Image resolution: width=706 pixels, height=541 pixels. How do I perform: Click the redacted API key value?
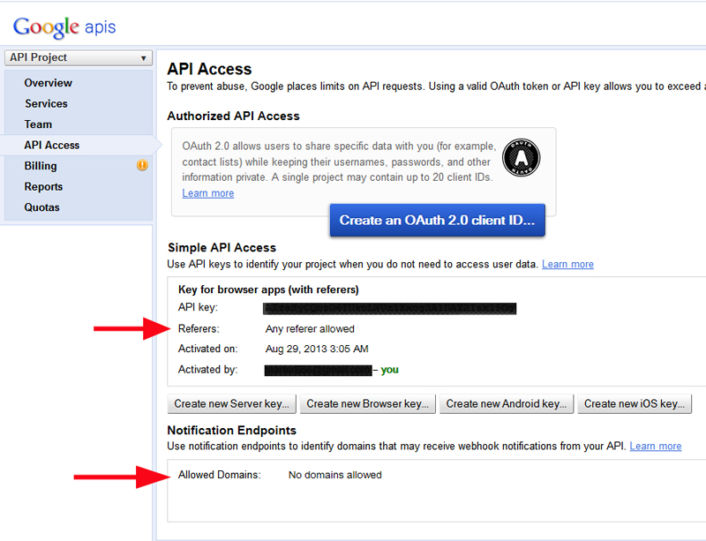tap(390, 308)
